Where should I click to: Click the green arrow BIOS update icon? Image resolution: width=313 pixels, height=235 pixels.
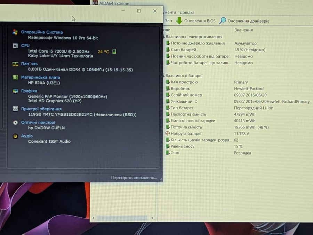(179, 20)
